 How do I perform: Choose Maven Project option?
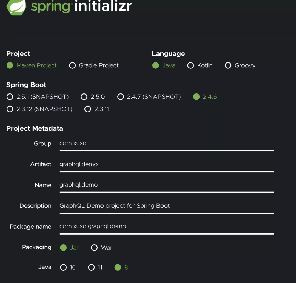click(10, 65)
